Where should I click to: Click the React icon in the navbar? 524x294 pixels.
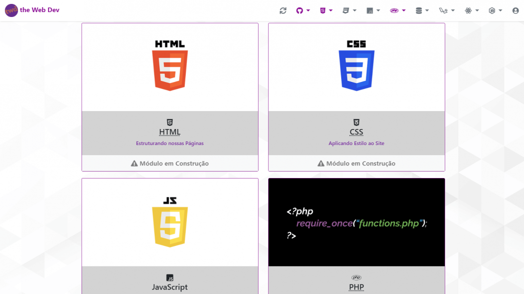click(469, 10)
